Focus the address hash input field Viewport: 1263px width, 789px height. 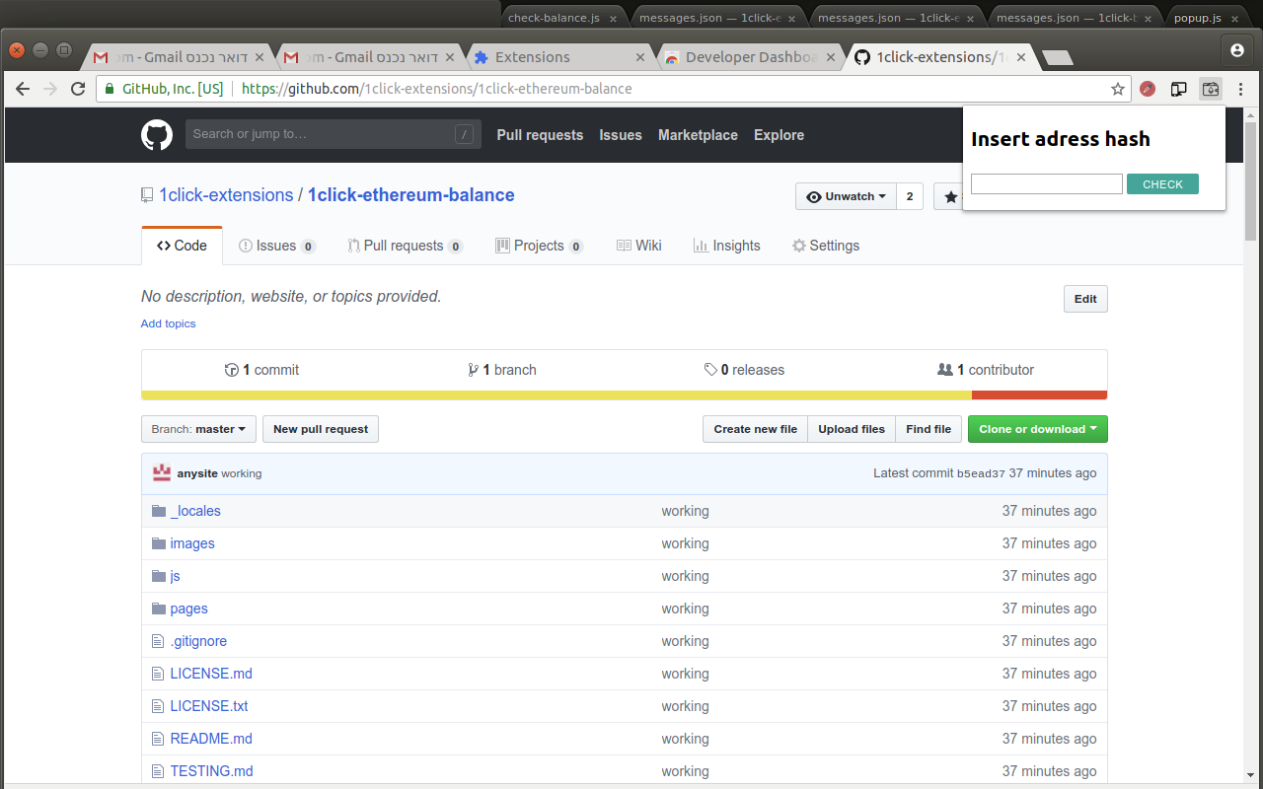click(1046, 184)
